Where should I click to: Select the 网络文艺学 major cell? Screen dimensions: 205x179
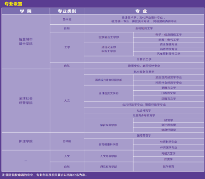pos(168,153)
